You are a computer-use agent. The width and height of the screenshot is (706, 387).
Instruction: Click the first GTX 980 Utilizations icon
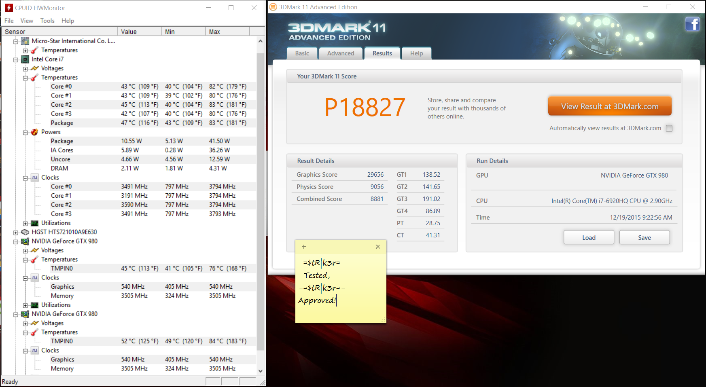point(35,305)
